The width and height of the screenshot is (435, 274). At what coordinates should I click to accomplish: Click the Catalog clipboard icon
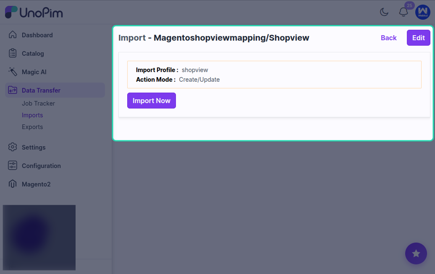coord(13,53)
